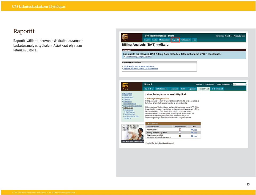This screenshot has height=195, width=256.
Task: Select Tekninen tuki in the sidebar
Action: (x=128, y=108)
